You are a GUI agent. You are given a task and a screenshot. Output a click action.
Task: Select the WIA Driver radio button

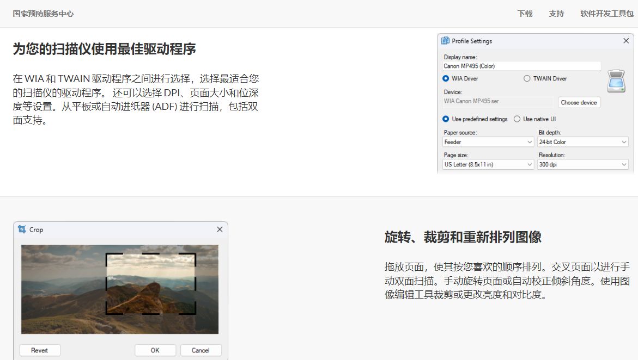coord(446,78)
